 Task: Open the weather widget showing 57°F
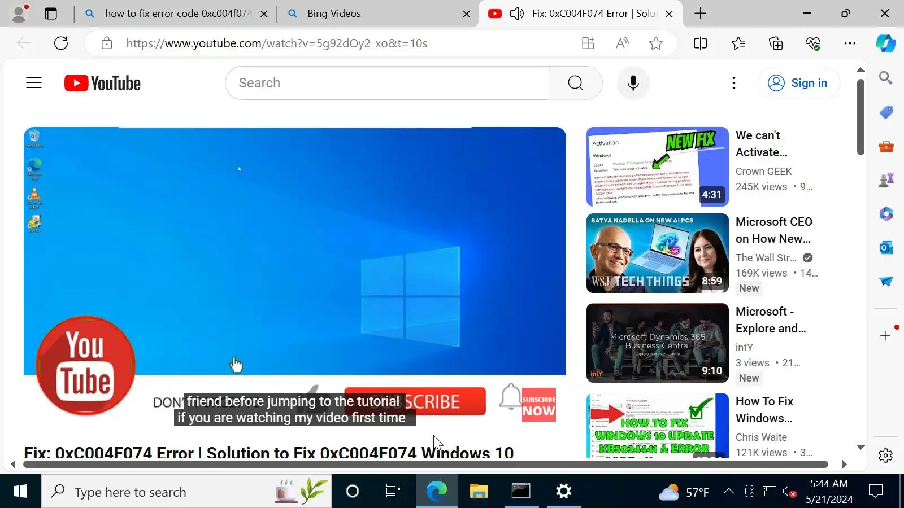coord(684,492)
